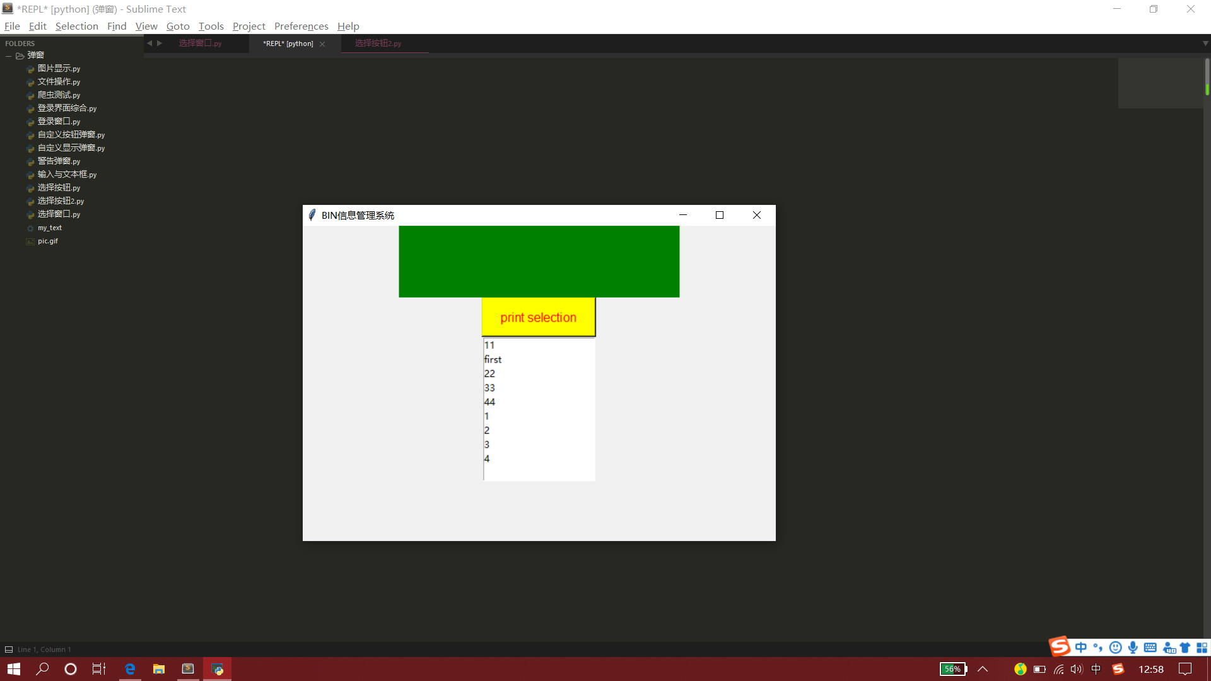Open the Tools menu
1211x681 pixels.
(211, 26)
